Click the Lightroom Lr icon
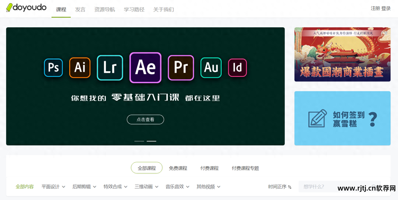Viewport: 398px width, 200px height. point(110,68)
